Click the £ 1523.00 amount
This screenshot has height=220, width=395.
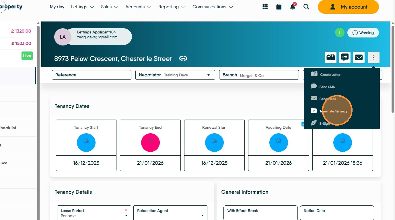[x=21, y=43]
